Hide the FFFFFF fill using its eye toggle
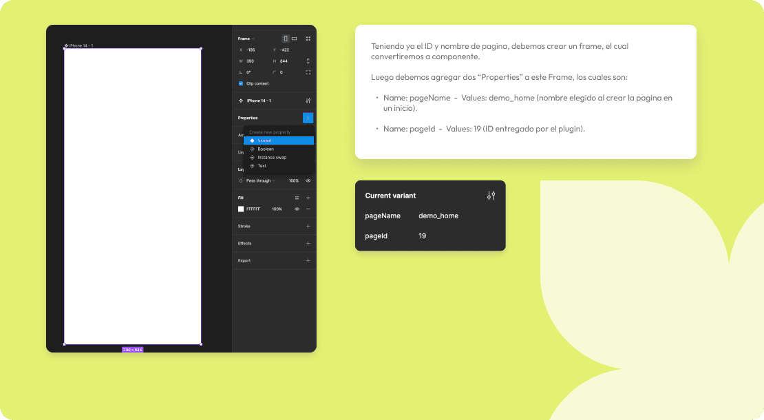764x420 pixels. pyautogui.click(x=297, y=209)
